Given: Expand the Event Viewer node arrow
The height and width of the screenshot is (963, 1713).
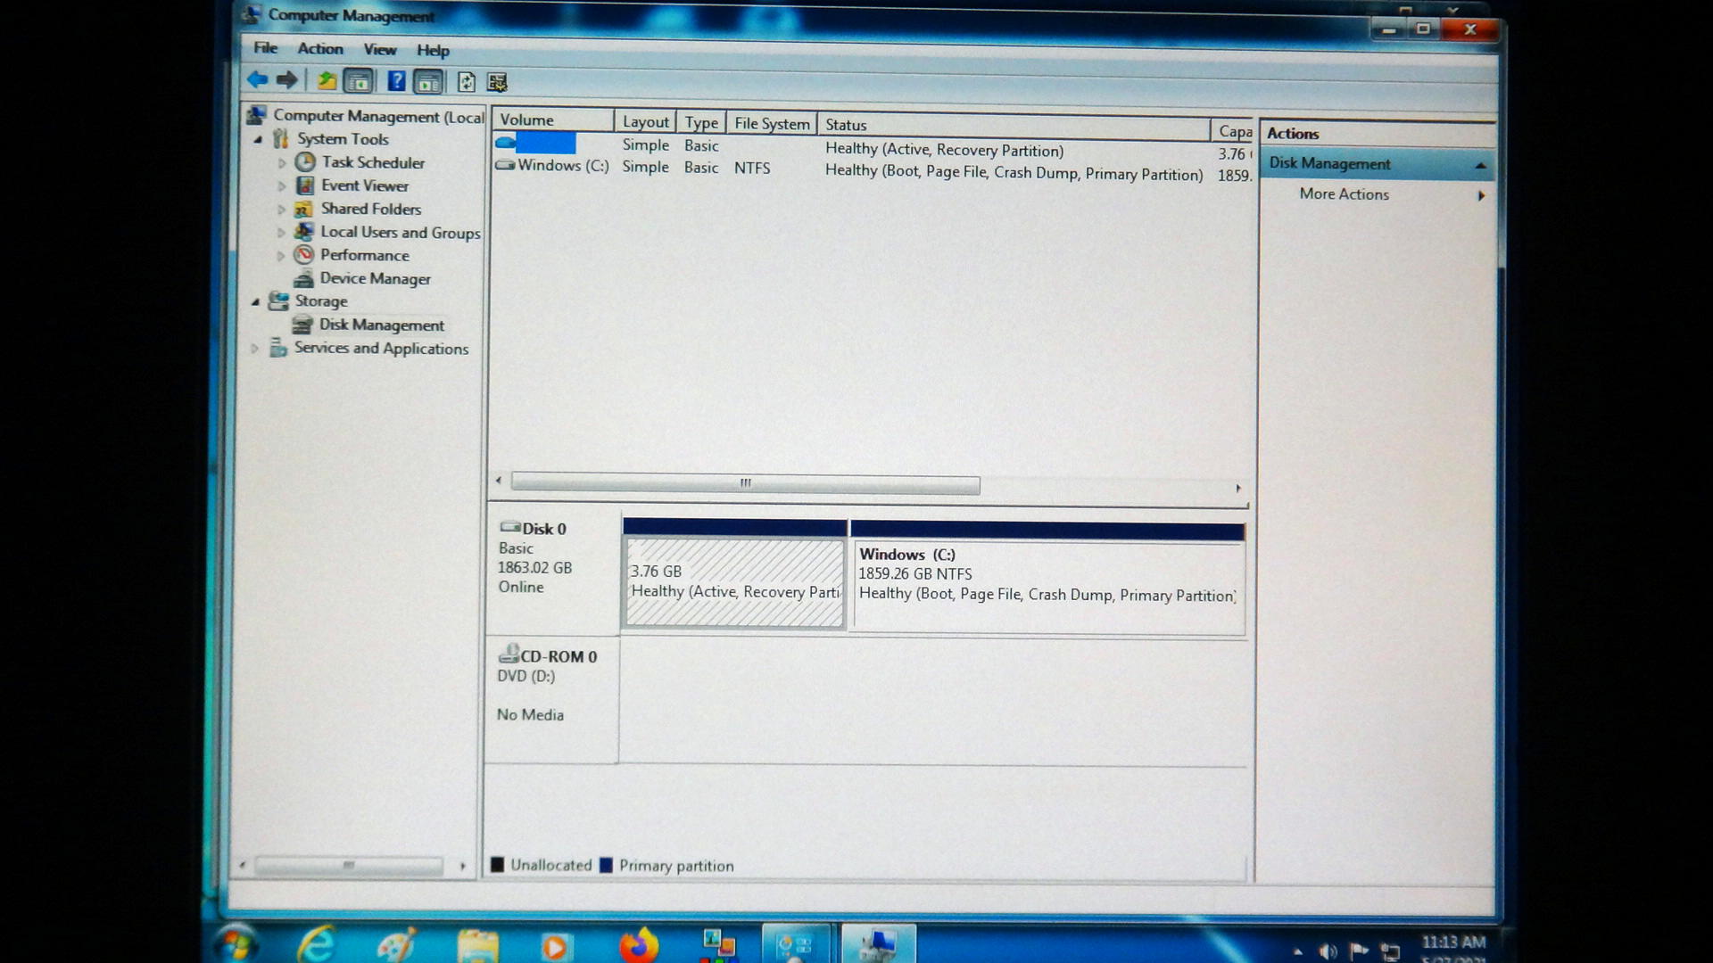Looking at the screenshot, I should click(x=282, y=185).
